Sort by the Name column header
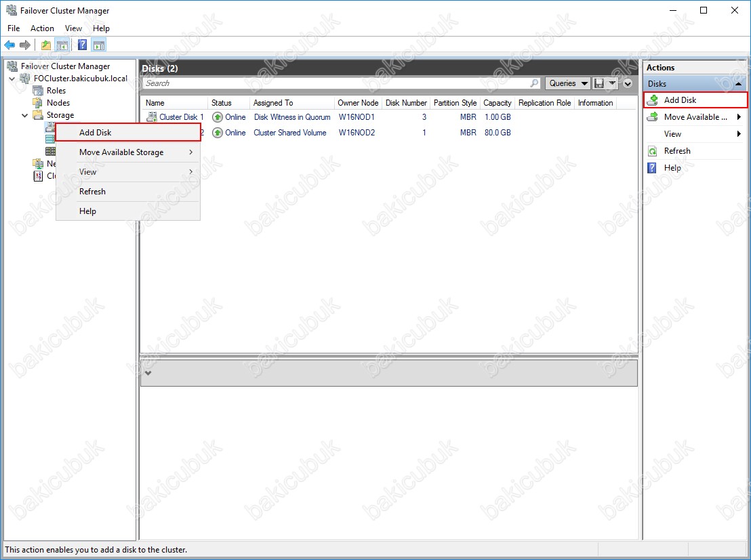The image size is (751, 560). (x=175, y=103)
